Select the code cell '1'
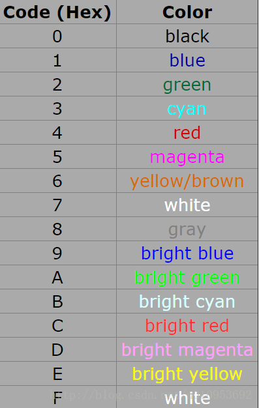The image size is (259, 408). (x=58, y=60)
